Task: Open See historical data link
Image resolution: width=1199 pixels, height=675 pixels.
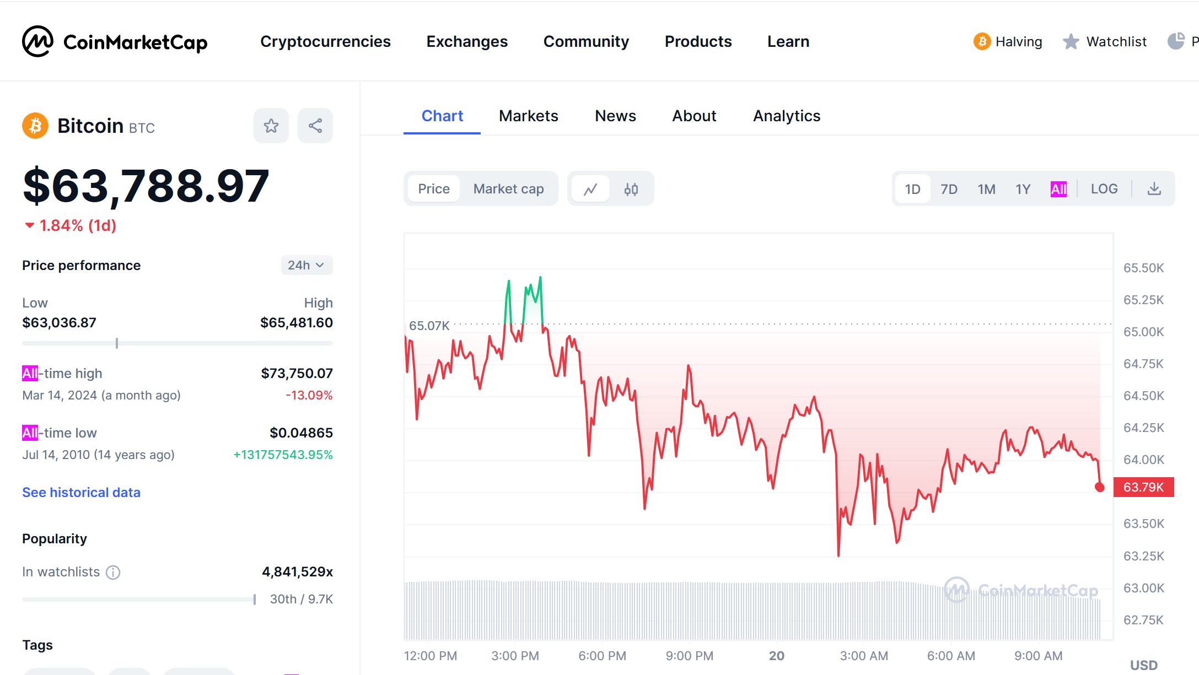Action: [x=81, y=492]
